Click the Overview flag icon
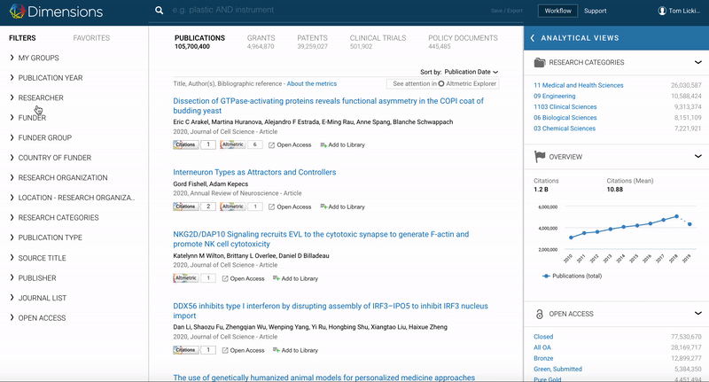The image size is (709, 382). coord(540,157)
